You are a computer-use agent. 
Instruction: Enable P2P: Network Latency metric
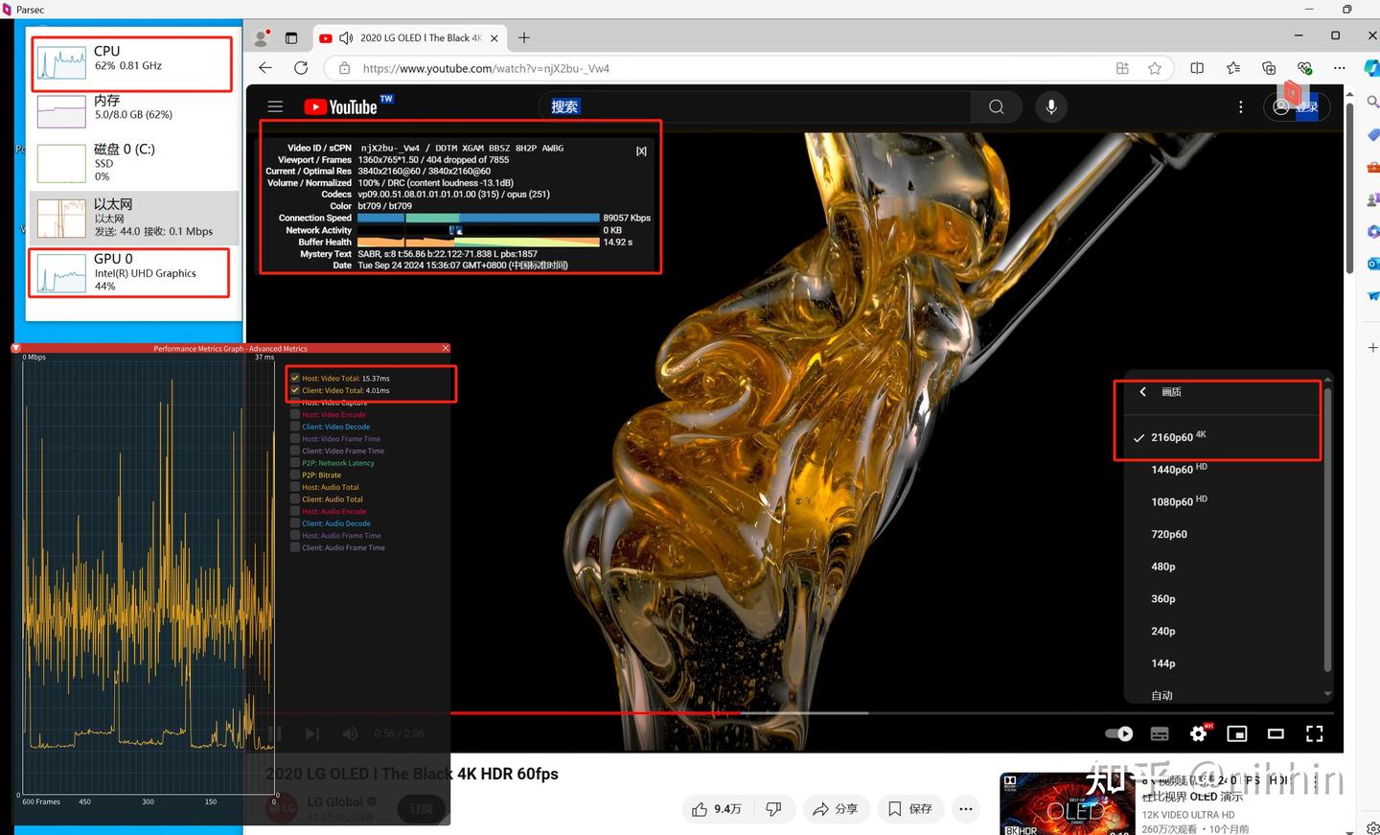click(x=295, y=463)
